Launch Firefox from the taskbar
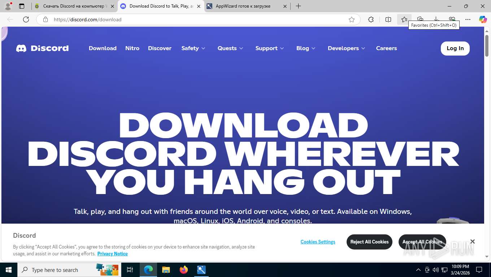The width and height of the screenshot is (491, 277). [x=184, y=270]
